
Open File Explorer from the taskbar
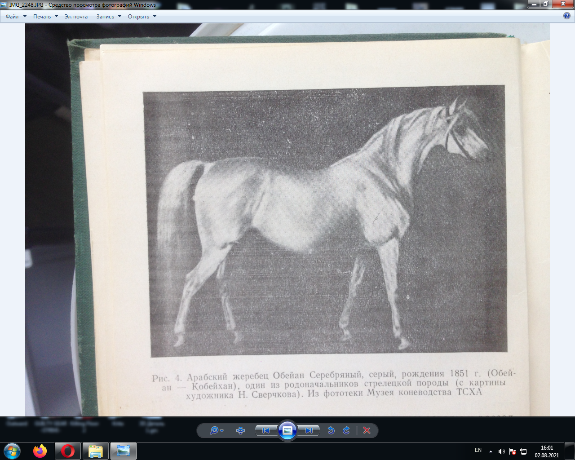coord(96,451)
